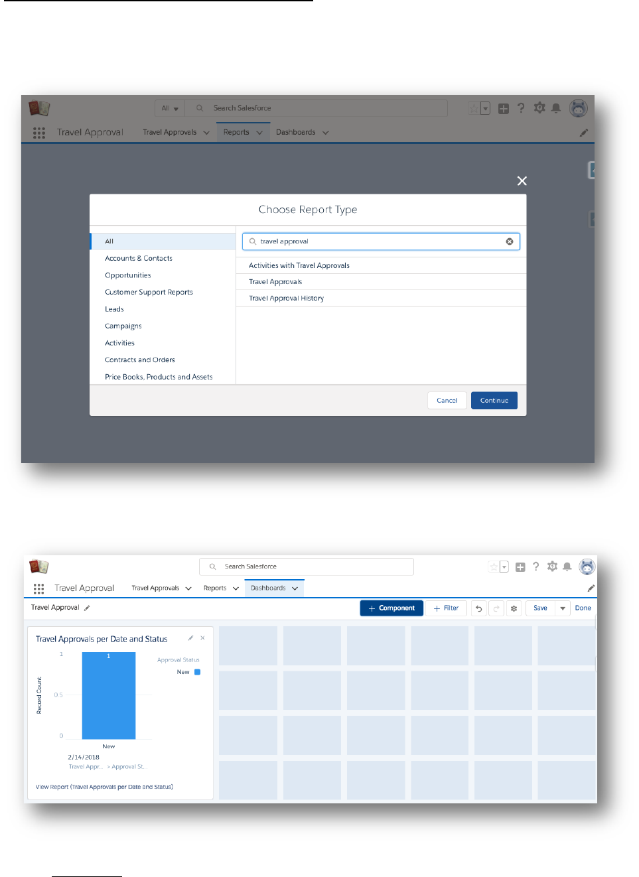Choose Travel Approval History report type
Image resolution: width=639 pixels, height=877 pixels.
point(382,299)
